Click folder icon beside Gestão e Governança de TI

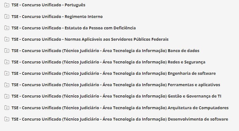pos(7,96)
